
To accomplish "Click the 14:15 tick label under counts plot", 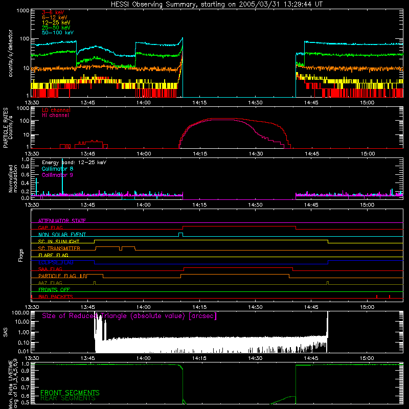I will 199,103.
